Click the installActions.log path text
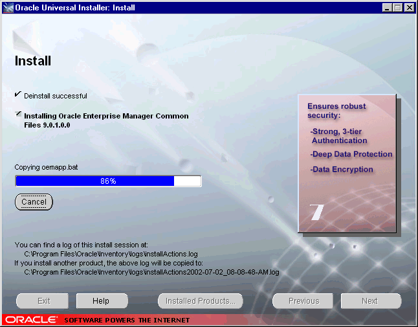Screen dimensions: 418x327 tap(111, 254)
